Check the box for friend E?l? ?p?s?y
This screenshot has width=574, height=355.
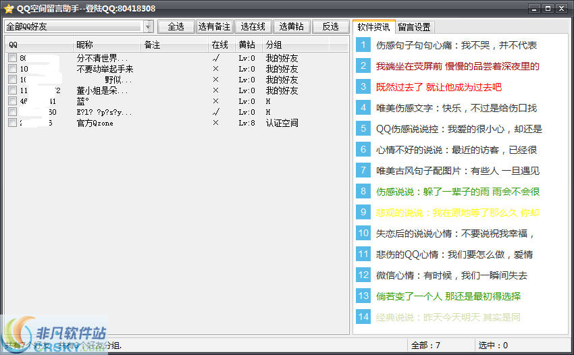tap(12, 111)
